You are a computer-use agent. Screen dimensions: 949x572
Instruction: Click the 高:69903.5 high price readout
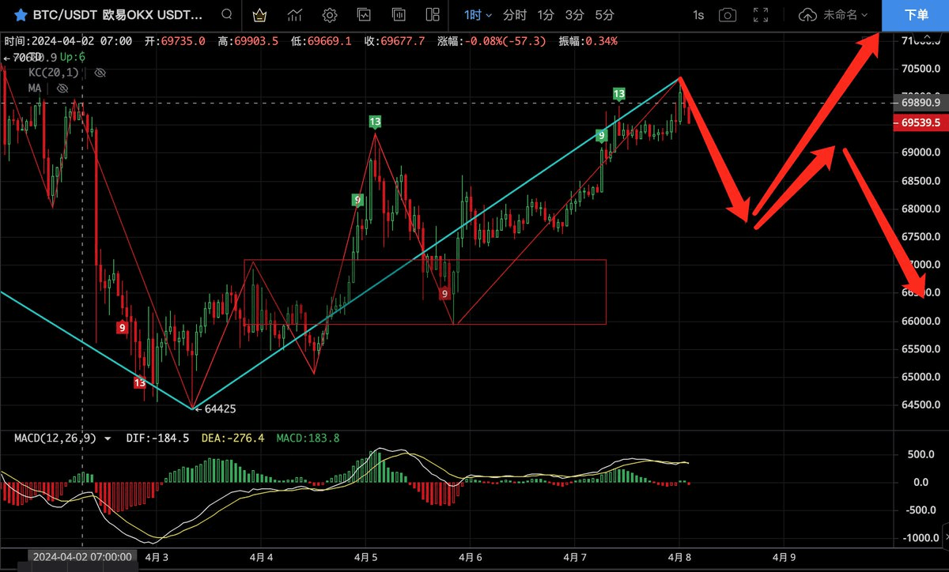point(247,41)
